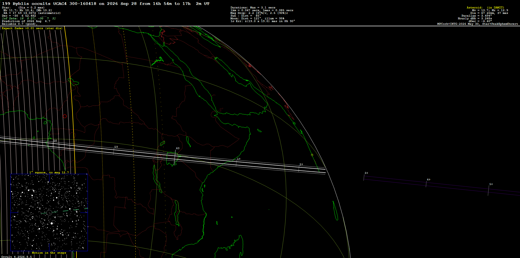This screenshot has height=258, width=520.
Task: Click the 'dDec = -4.40"' value
Action: click(x=480, y=21)
